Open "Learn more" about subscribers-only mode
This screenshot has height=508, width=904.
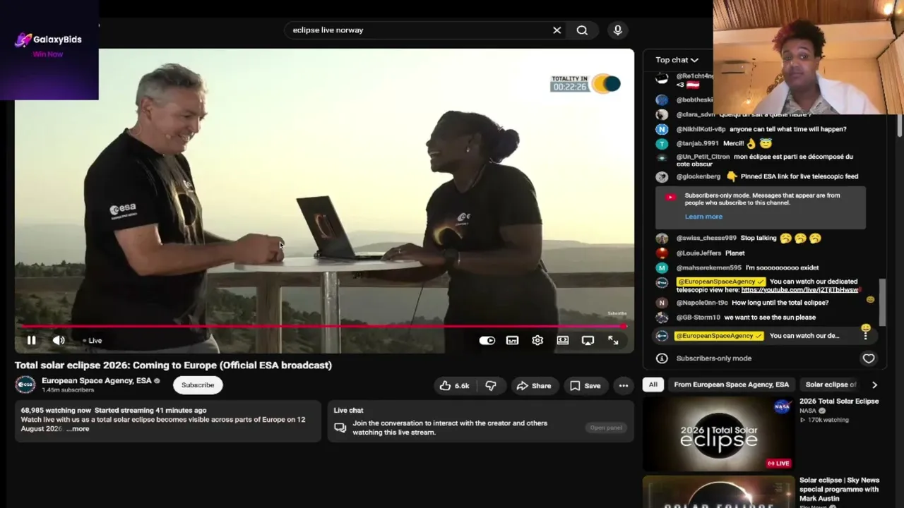point(703,217)
